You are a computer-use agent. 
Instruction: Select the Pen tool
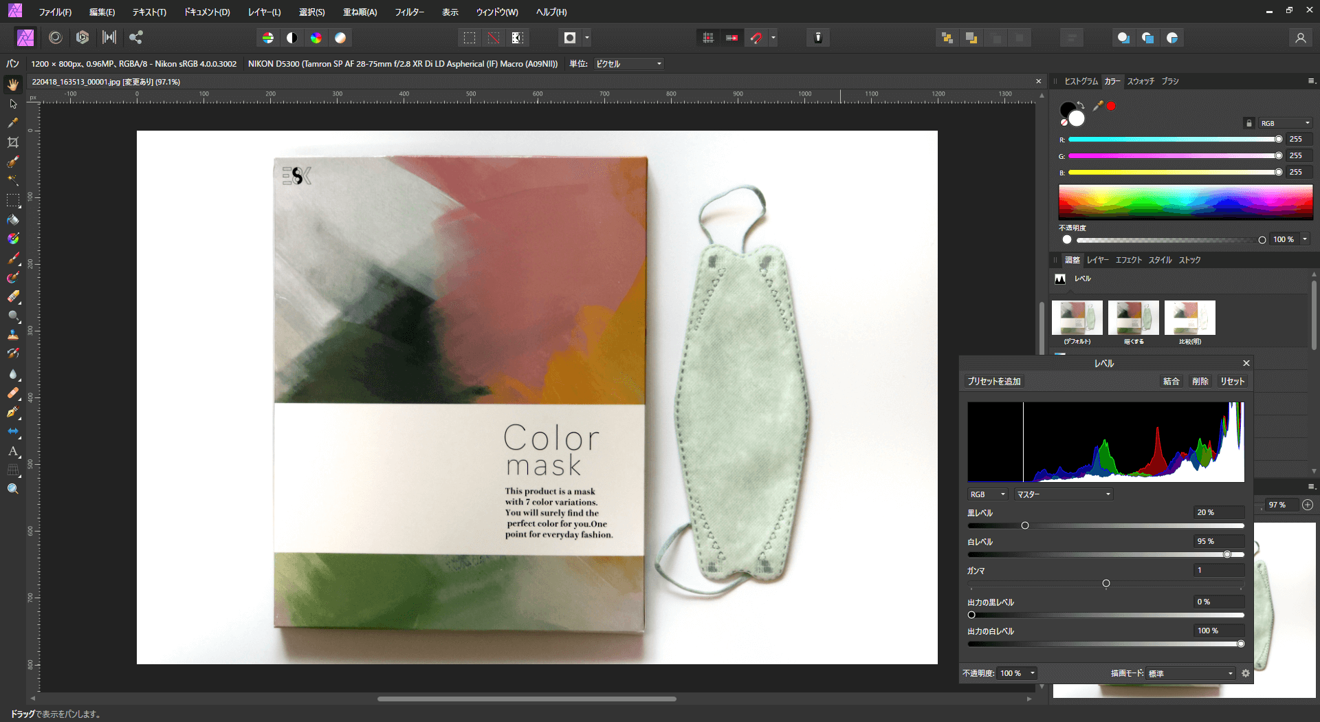(13, 413)
